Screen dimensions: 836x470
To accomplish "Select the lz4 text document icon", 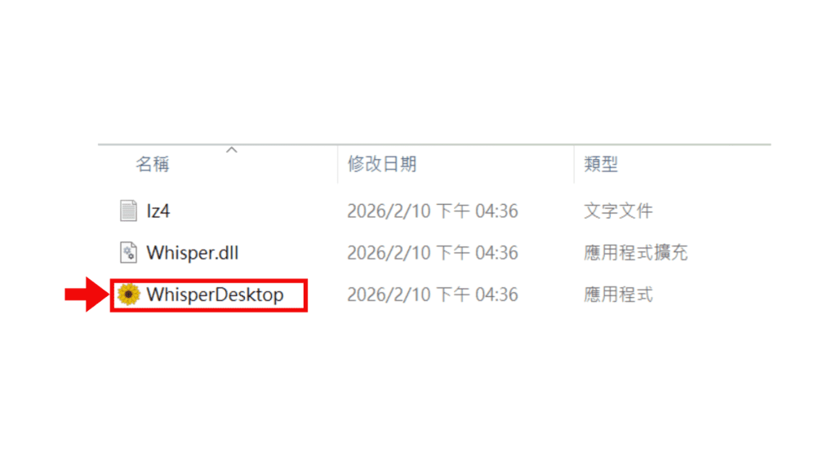I will click(x=128, y=211).
